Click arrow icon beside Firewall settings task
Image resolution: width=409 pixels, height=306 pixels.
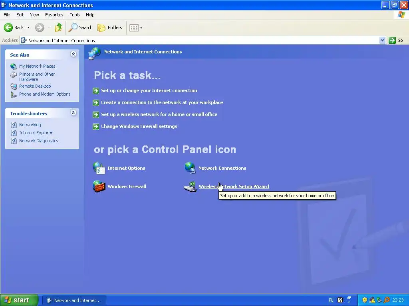click(96, 126)
